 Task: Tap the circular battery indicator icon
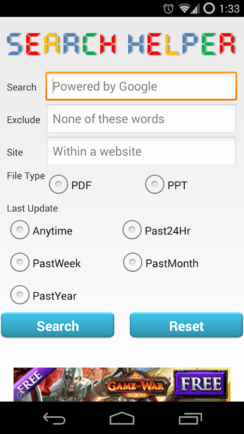pyautogui.click(x=209, y=8)
